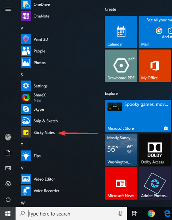Launch the ShareX app icon
The width and height of the screenshot is (172, 220).
click(x=26, y=97)
